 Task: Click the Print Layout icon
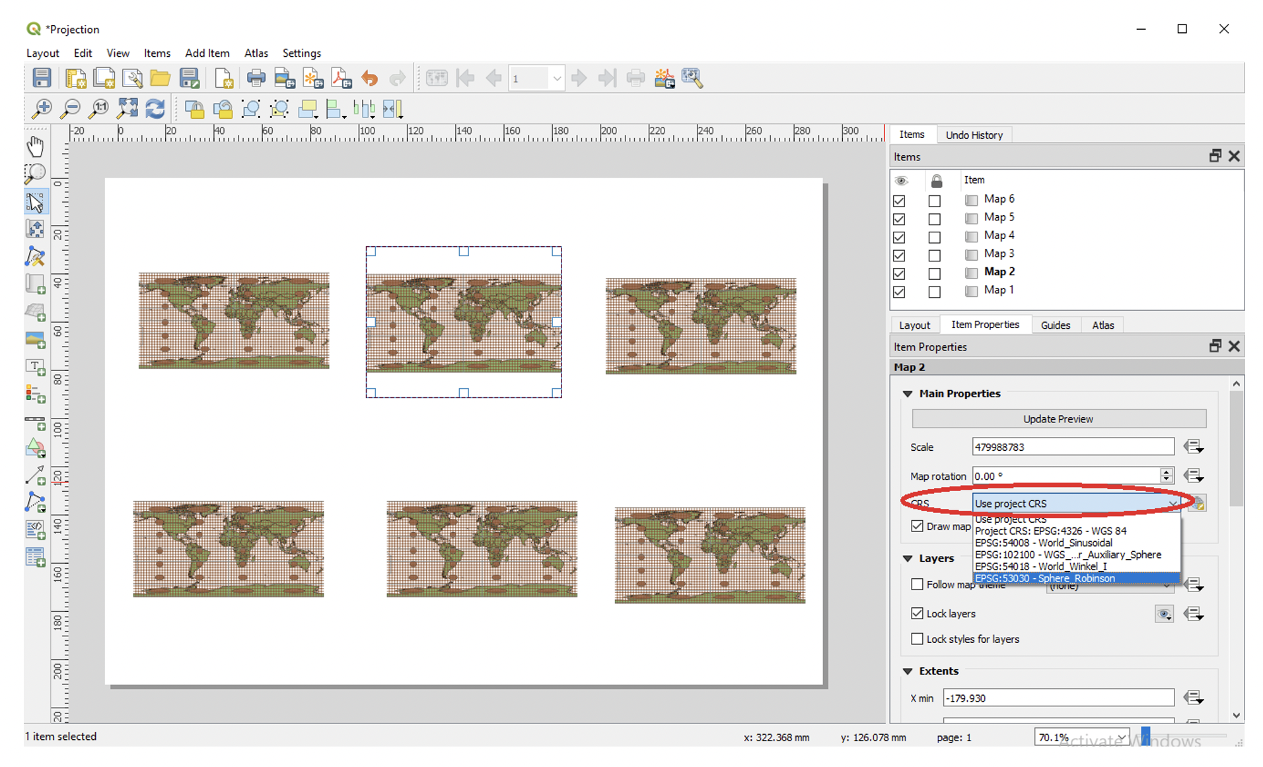pyautogui.click(x=256, y=78)
